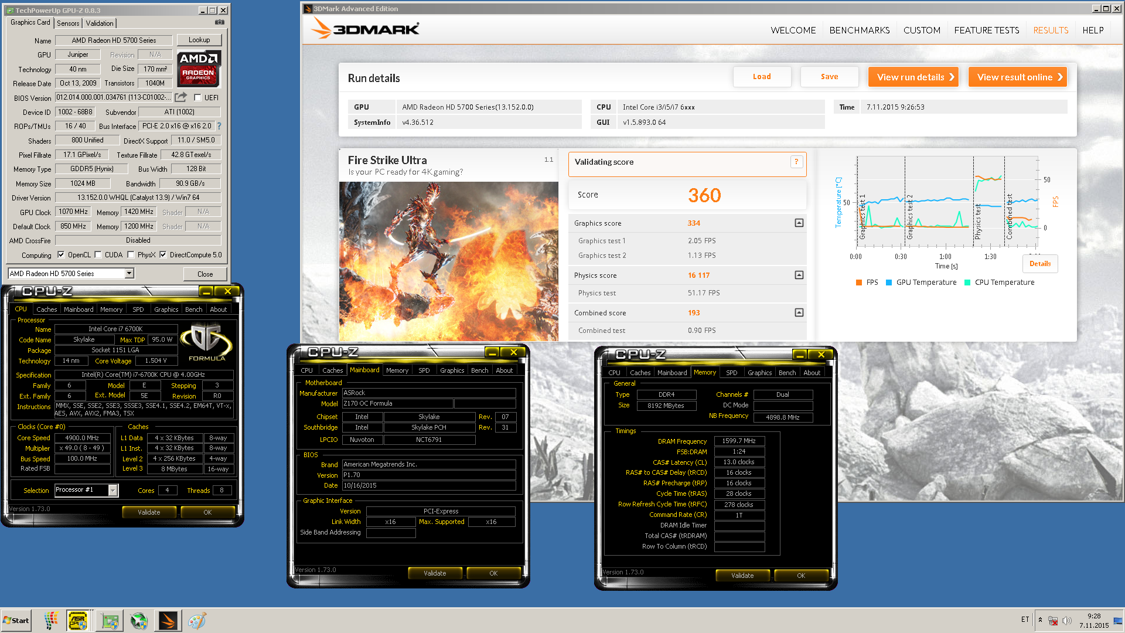Click OK in CPU-Z Memory window
Screen dimensions: 1125x633
pos(801,576)
